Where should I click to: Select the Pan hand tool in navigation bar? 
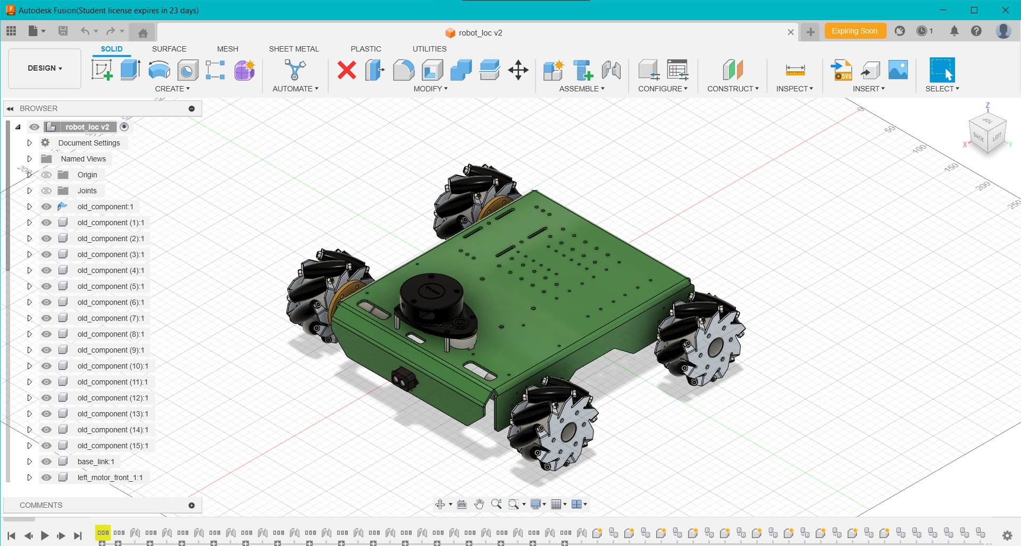(479, 504)
